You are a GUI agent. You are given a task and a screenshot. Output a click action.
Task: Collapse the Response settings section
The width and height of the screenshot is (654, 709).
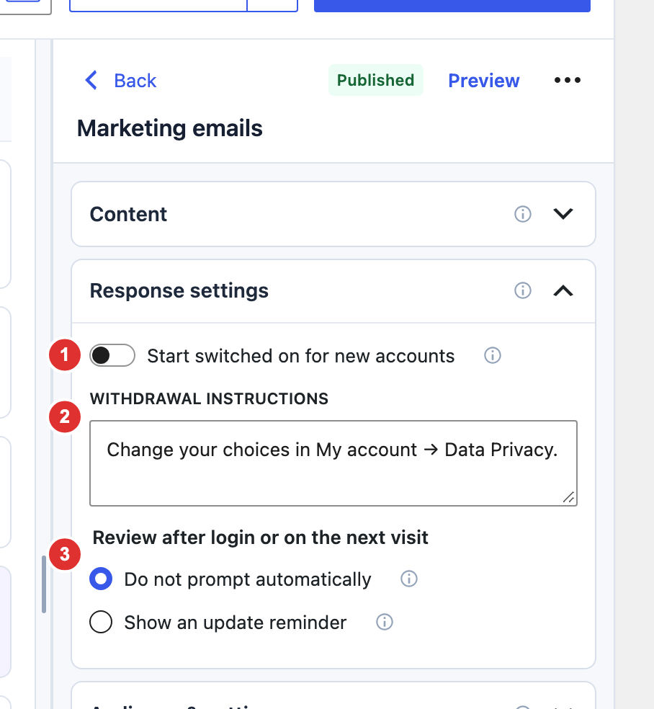[x=563, y=290]
